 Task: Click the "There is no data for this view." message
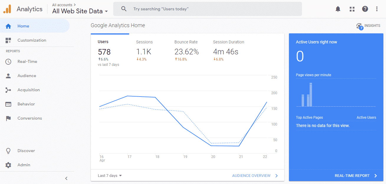323,126
